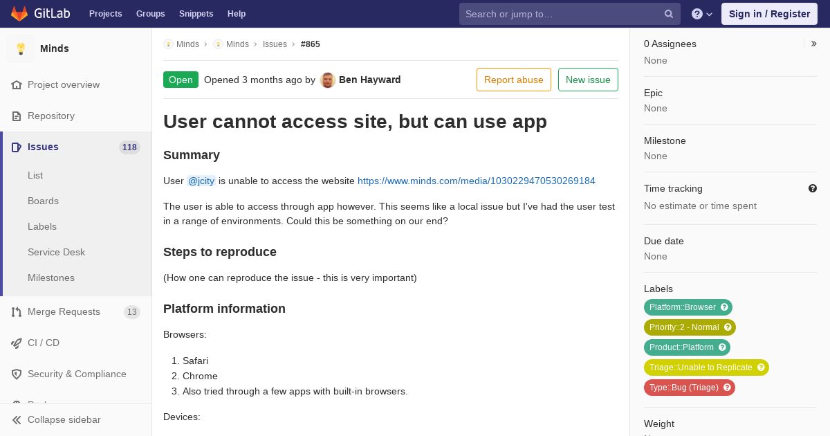The image size is (830, 436).
Task: Collapse the right sidebar with double-arrow icon
Action: (813, 44)
